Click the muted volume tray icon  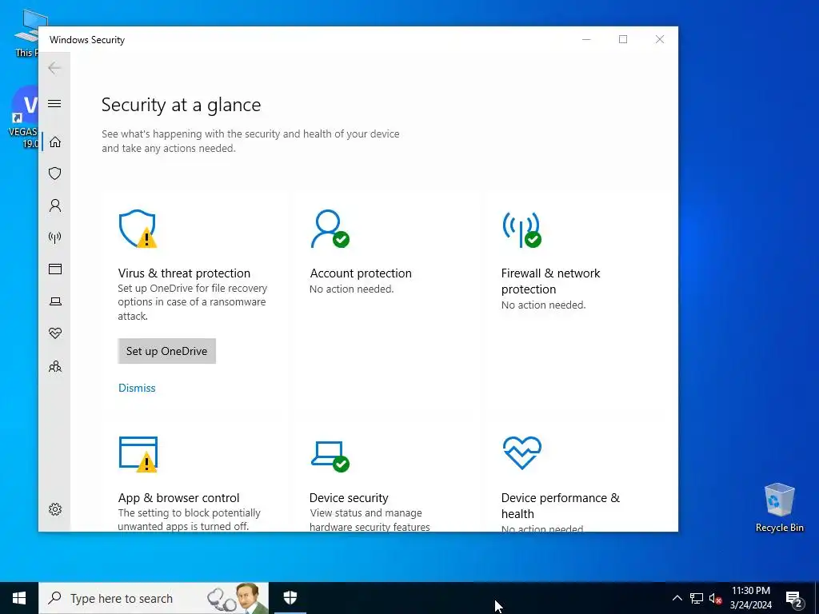715,598
